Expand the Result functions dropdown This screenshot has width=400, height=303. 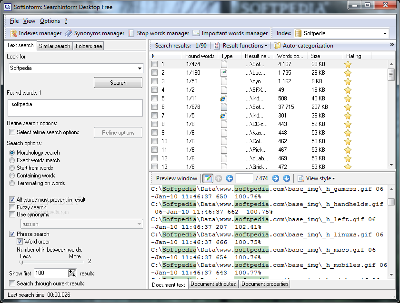coord(266,46)
